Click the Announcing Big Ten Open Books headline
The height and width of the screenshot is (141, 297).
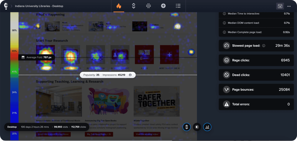click(x=101, y=121)
